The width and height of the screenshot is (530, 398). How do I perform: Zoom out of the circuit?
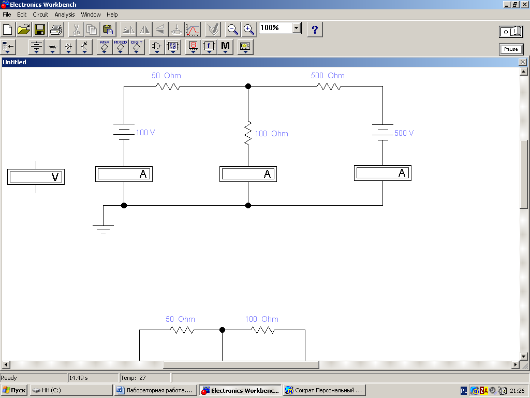[233, 30]
